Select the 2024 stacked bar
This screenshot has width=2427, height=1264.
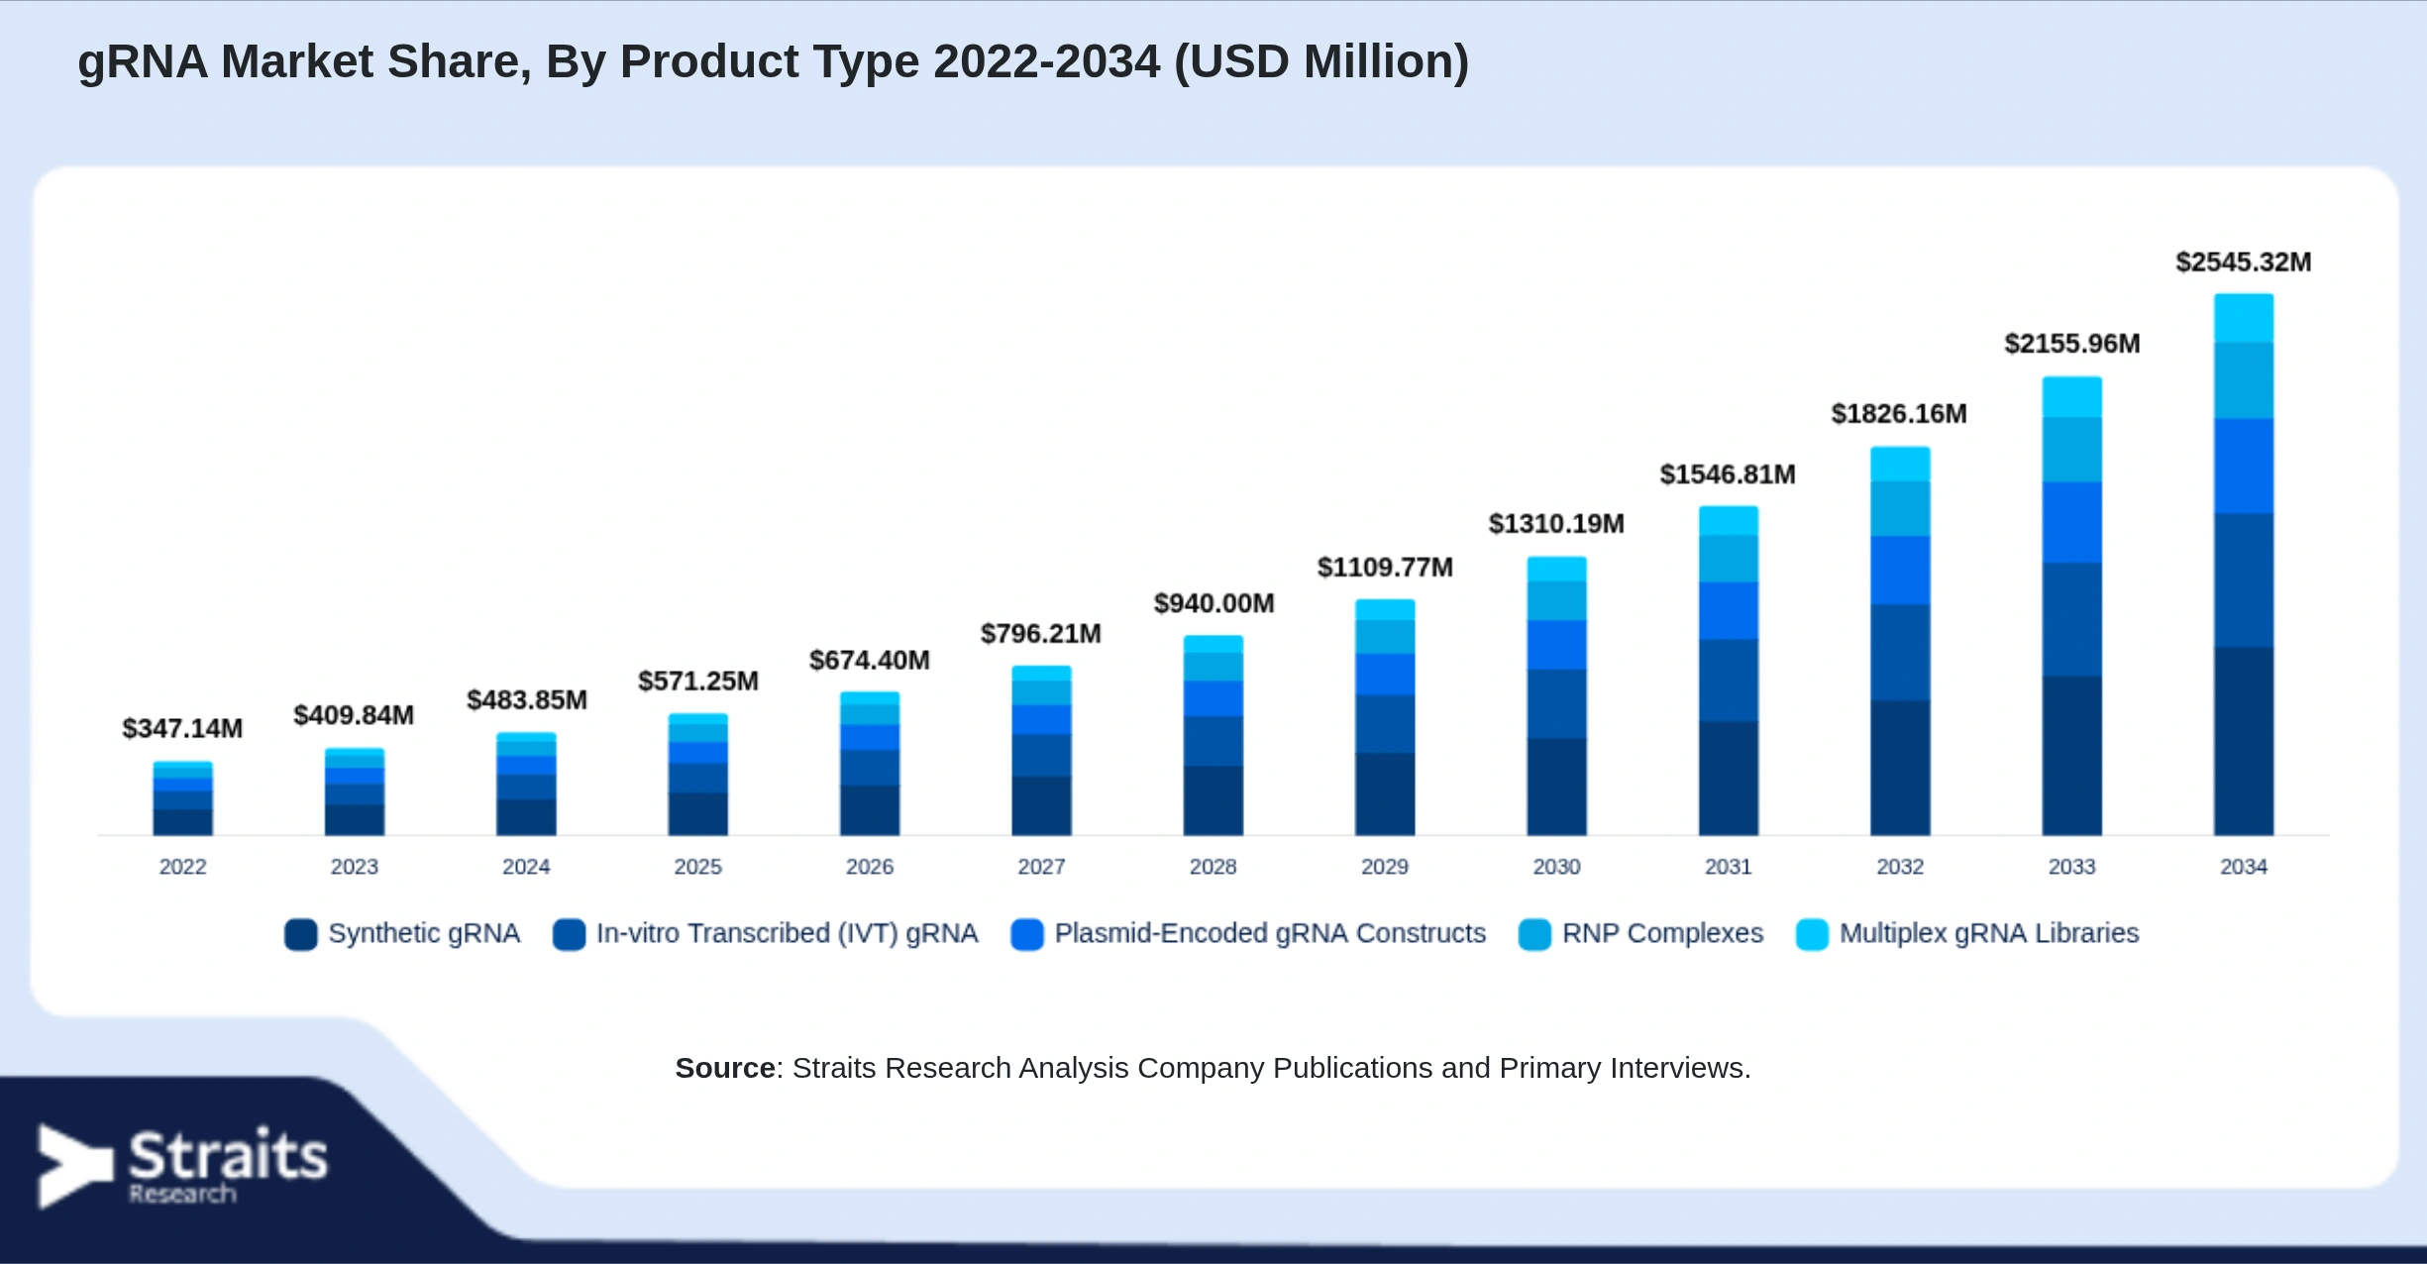click(x=526, y=784)
